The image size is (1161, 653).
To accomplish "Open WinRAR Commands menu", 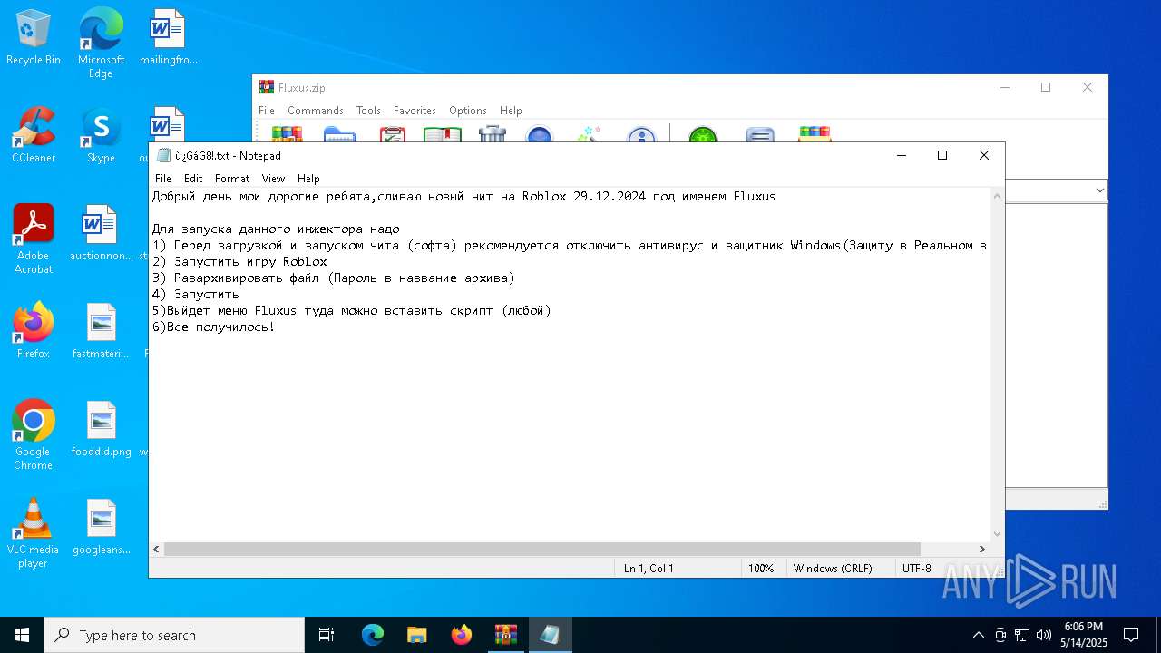I will coord(316,111).
